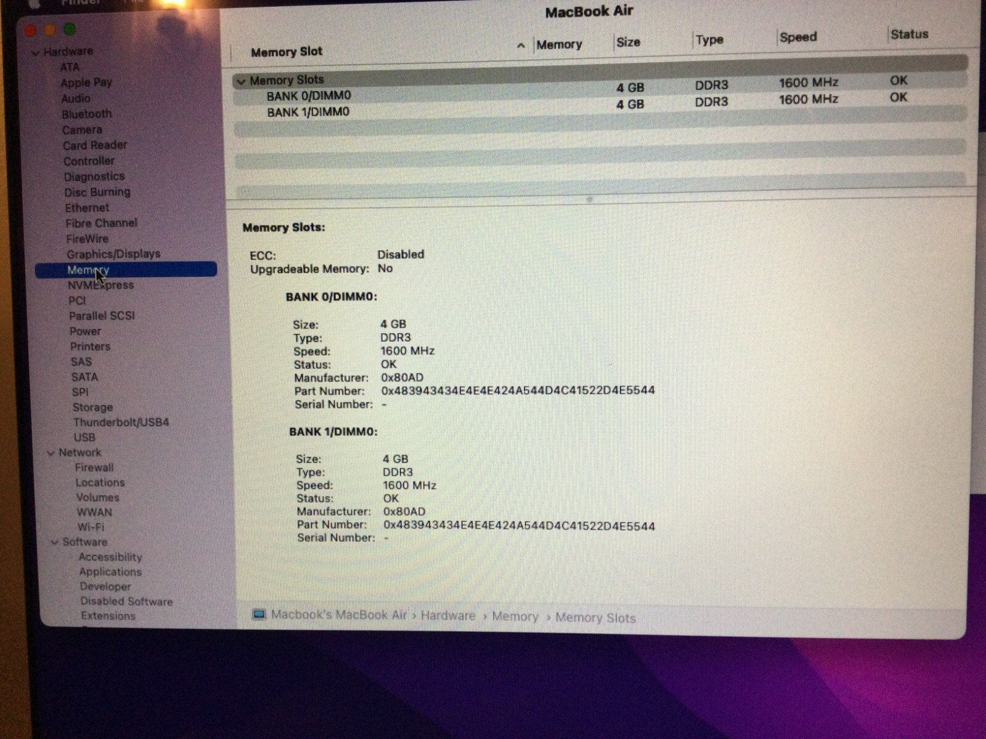Collapse the Memory Slots disclosure triangle
986x739 pixels.
[x=241, y=81]
